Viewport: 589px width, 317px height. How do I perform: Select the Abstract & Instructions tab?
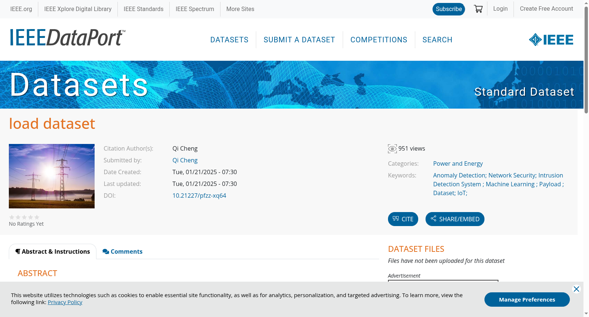coord(53,251)
